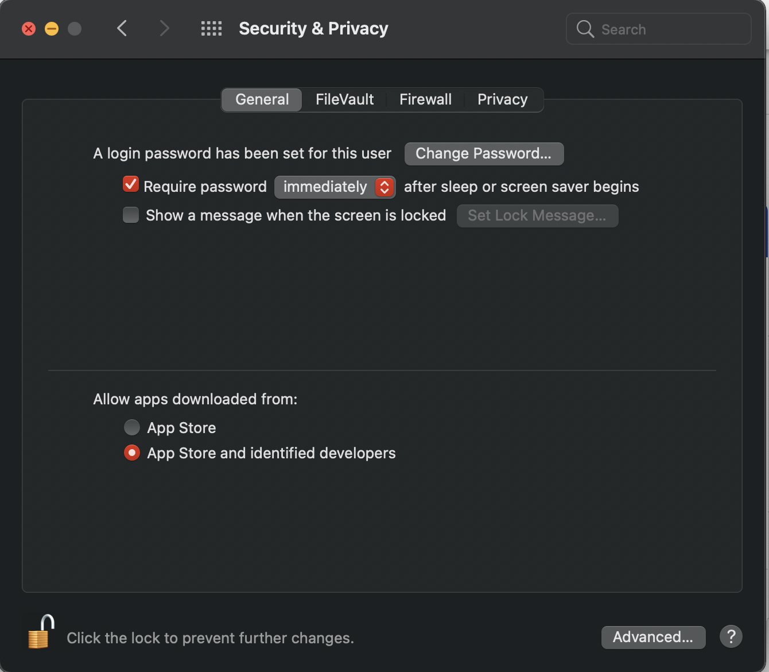Click the magnifying glass search icon
The height and width of the screenshot is (672, 769).
pyautogui.click(x=585, y=29)
